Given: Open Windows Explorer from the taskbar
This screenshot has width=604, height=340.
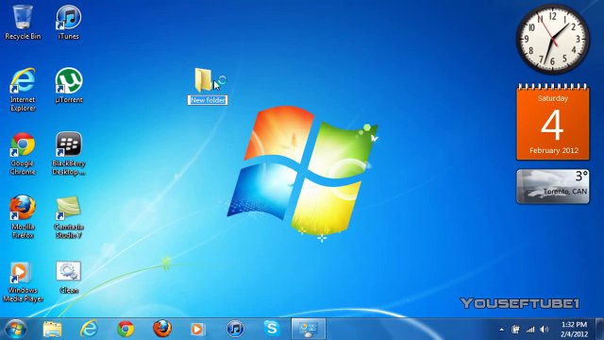Looking at the screenshot, I should (x=53, y=330).
